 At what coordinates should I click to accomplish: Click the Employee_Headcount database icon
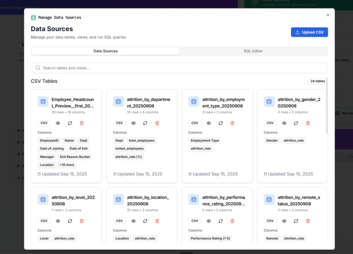point(43,102)
